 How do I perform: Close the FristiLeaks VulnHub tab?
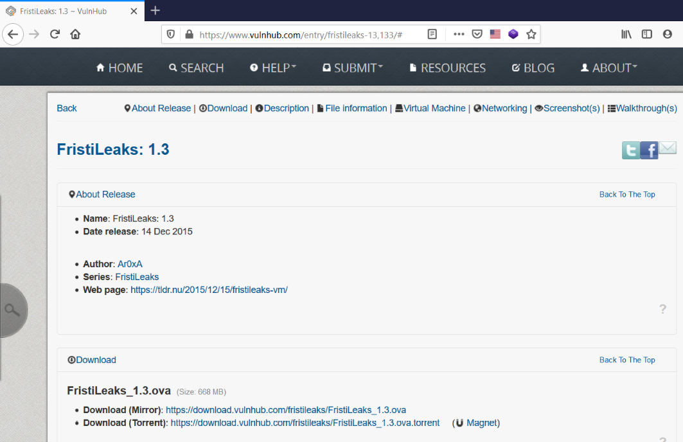(x=134, y=12)
